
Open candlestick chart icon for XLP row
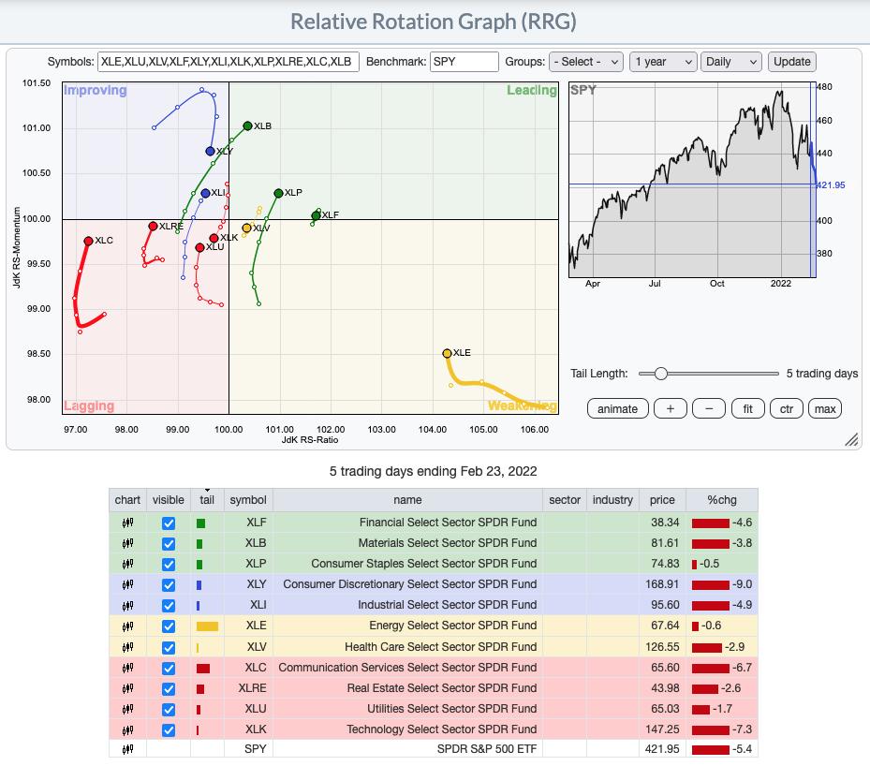point(127,564)
